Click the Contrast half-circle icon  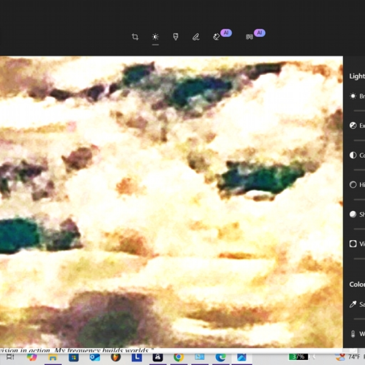[353, 155]
